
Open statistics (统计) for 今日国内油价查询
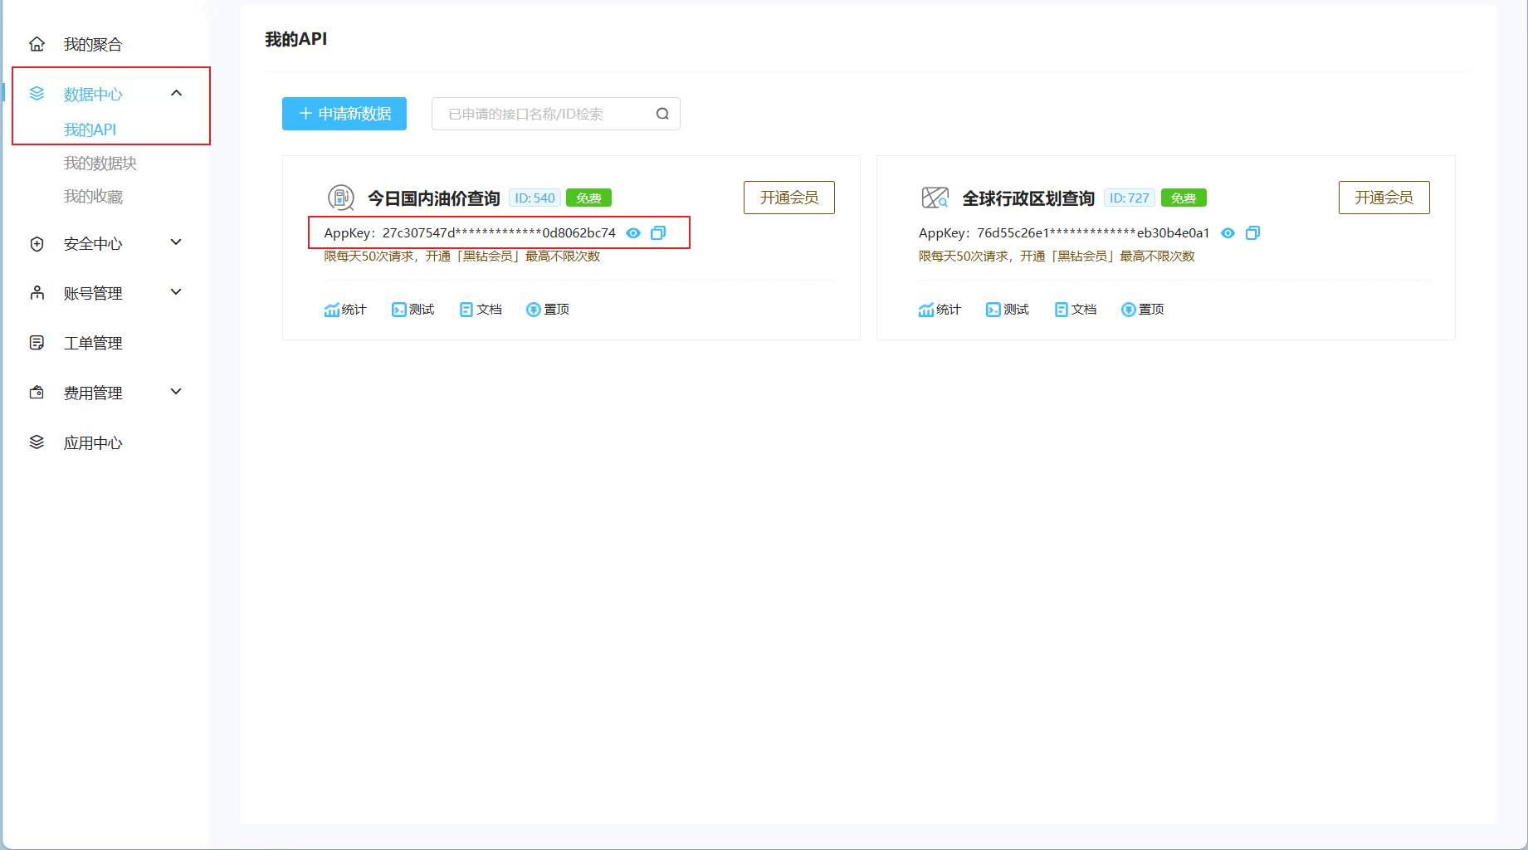point(345,309)
